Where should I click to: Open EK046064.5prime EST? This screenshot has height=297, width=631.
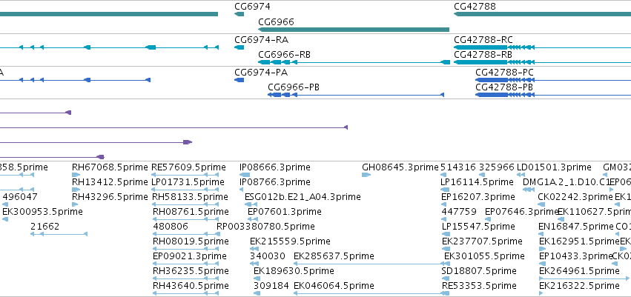(x=334, y=286)
